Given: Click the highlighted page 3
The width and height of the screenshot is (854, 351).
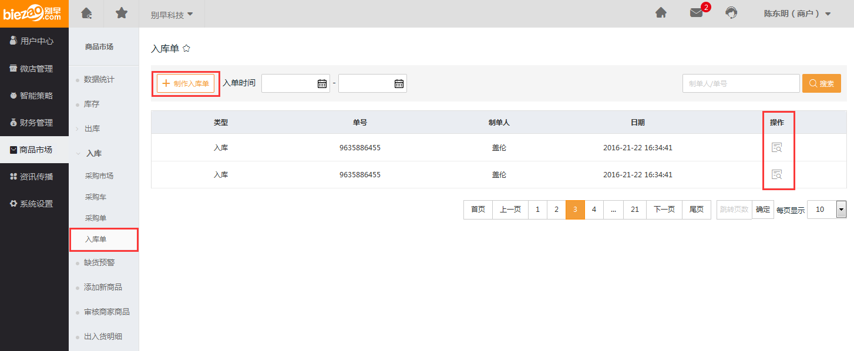Looking at the screenshot, I should pos(575,210).
